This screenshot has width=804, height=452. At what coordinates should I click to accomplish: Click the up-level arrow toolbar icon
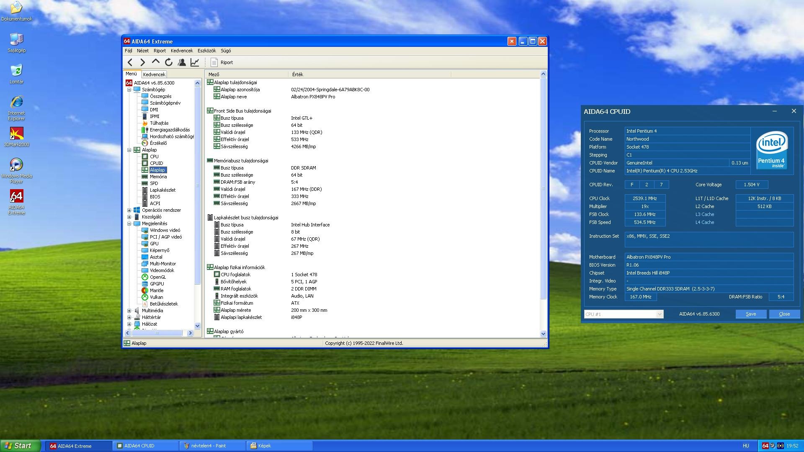tap(155, 62)
